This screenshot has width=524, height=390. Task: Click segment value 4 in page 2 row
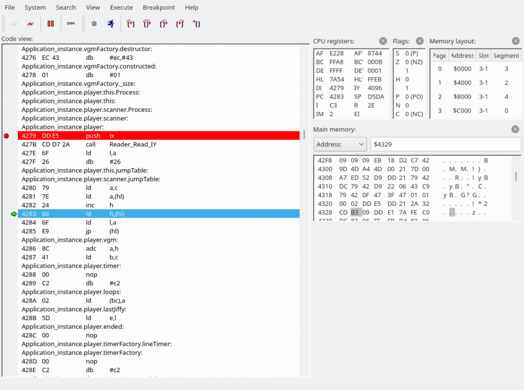tap(506, 97)
